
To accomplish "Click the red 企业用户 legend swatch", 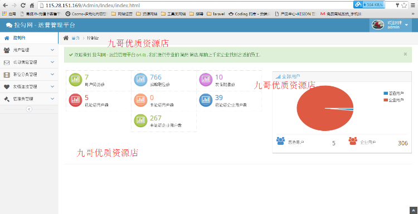I will (386, 100).
